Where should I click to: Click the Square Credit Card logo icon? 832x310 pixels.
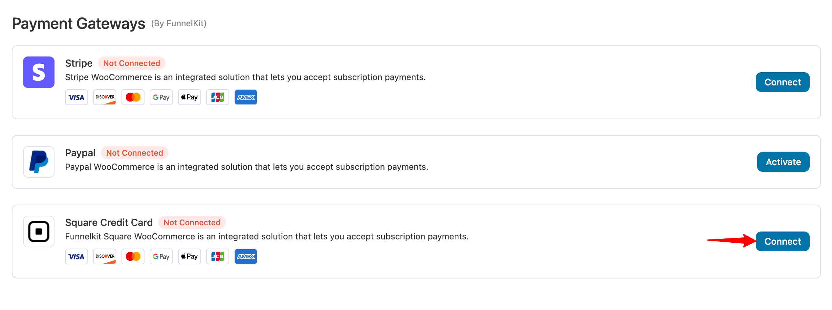click(x=39, y=232)
